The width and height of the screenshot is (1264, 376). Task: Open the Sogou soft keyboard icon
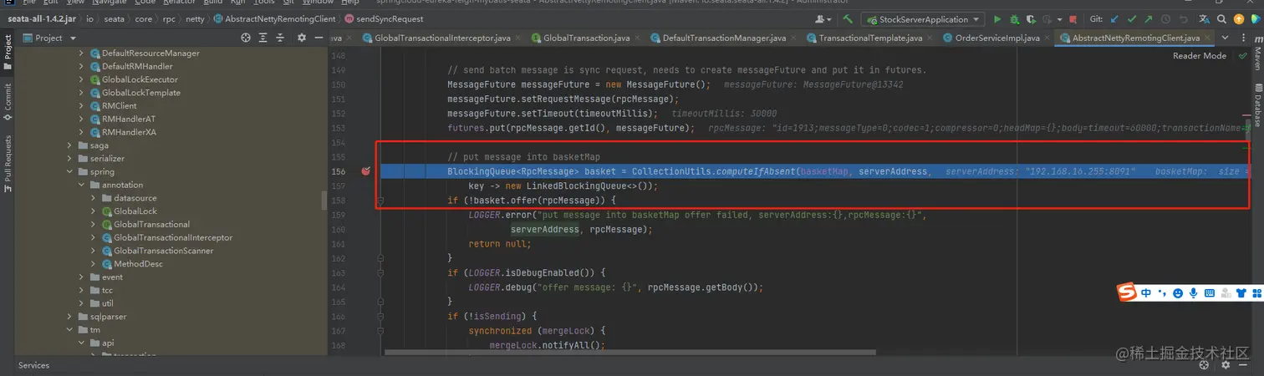[1210, 293]
